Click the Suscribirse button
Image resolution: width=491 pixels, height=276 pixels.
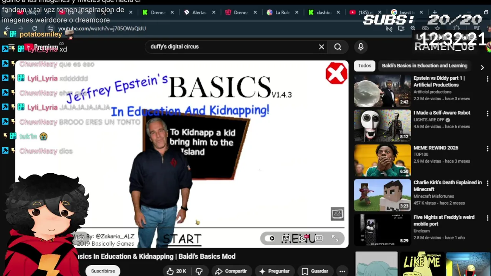pyautogui.click(x=103, y=271)
